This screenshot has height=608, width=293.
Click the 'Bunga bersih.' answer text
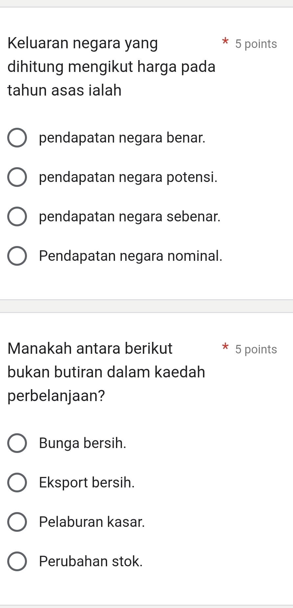point(82,443)
